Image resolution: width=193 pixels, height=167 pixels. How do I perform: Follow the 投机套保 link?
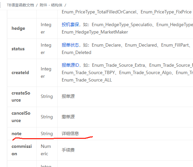[70, 24]
